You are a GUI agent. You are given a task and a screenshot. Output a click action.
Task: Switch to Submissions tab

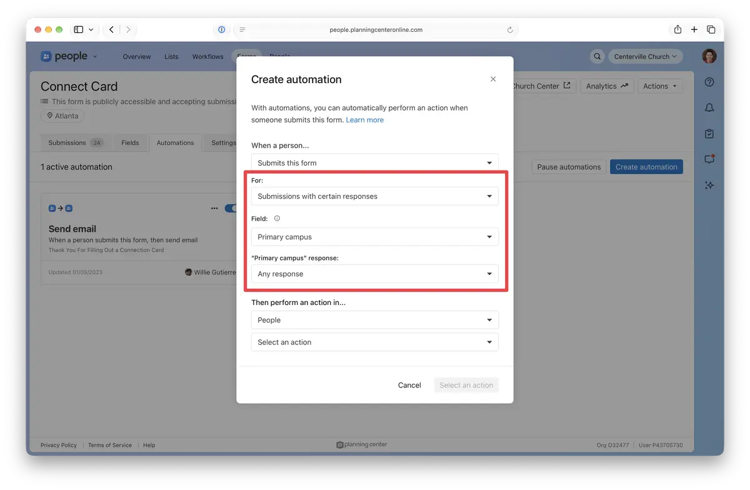pyautogui.click(x=75, y=142)
